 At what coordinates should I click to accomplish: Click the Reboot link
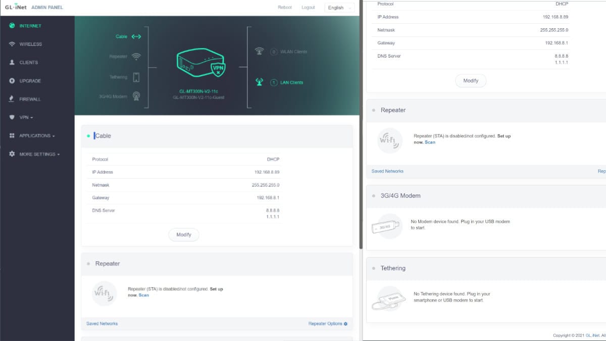point(285,8)
